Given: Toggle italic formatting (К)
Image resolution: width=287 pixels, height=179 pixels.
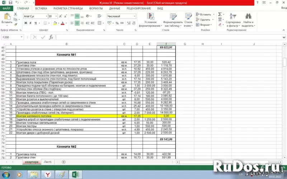Looking at the screenshot, I should coord(31,23).
